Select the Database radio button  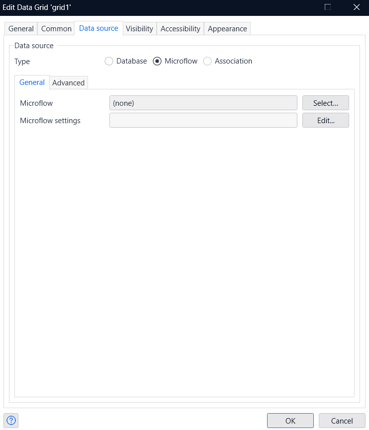(x=109, y=61)
